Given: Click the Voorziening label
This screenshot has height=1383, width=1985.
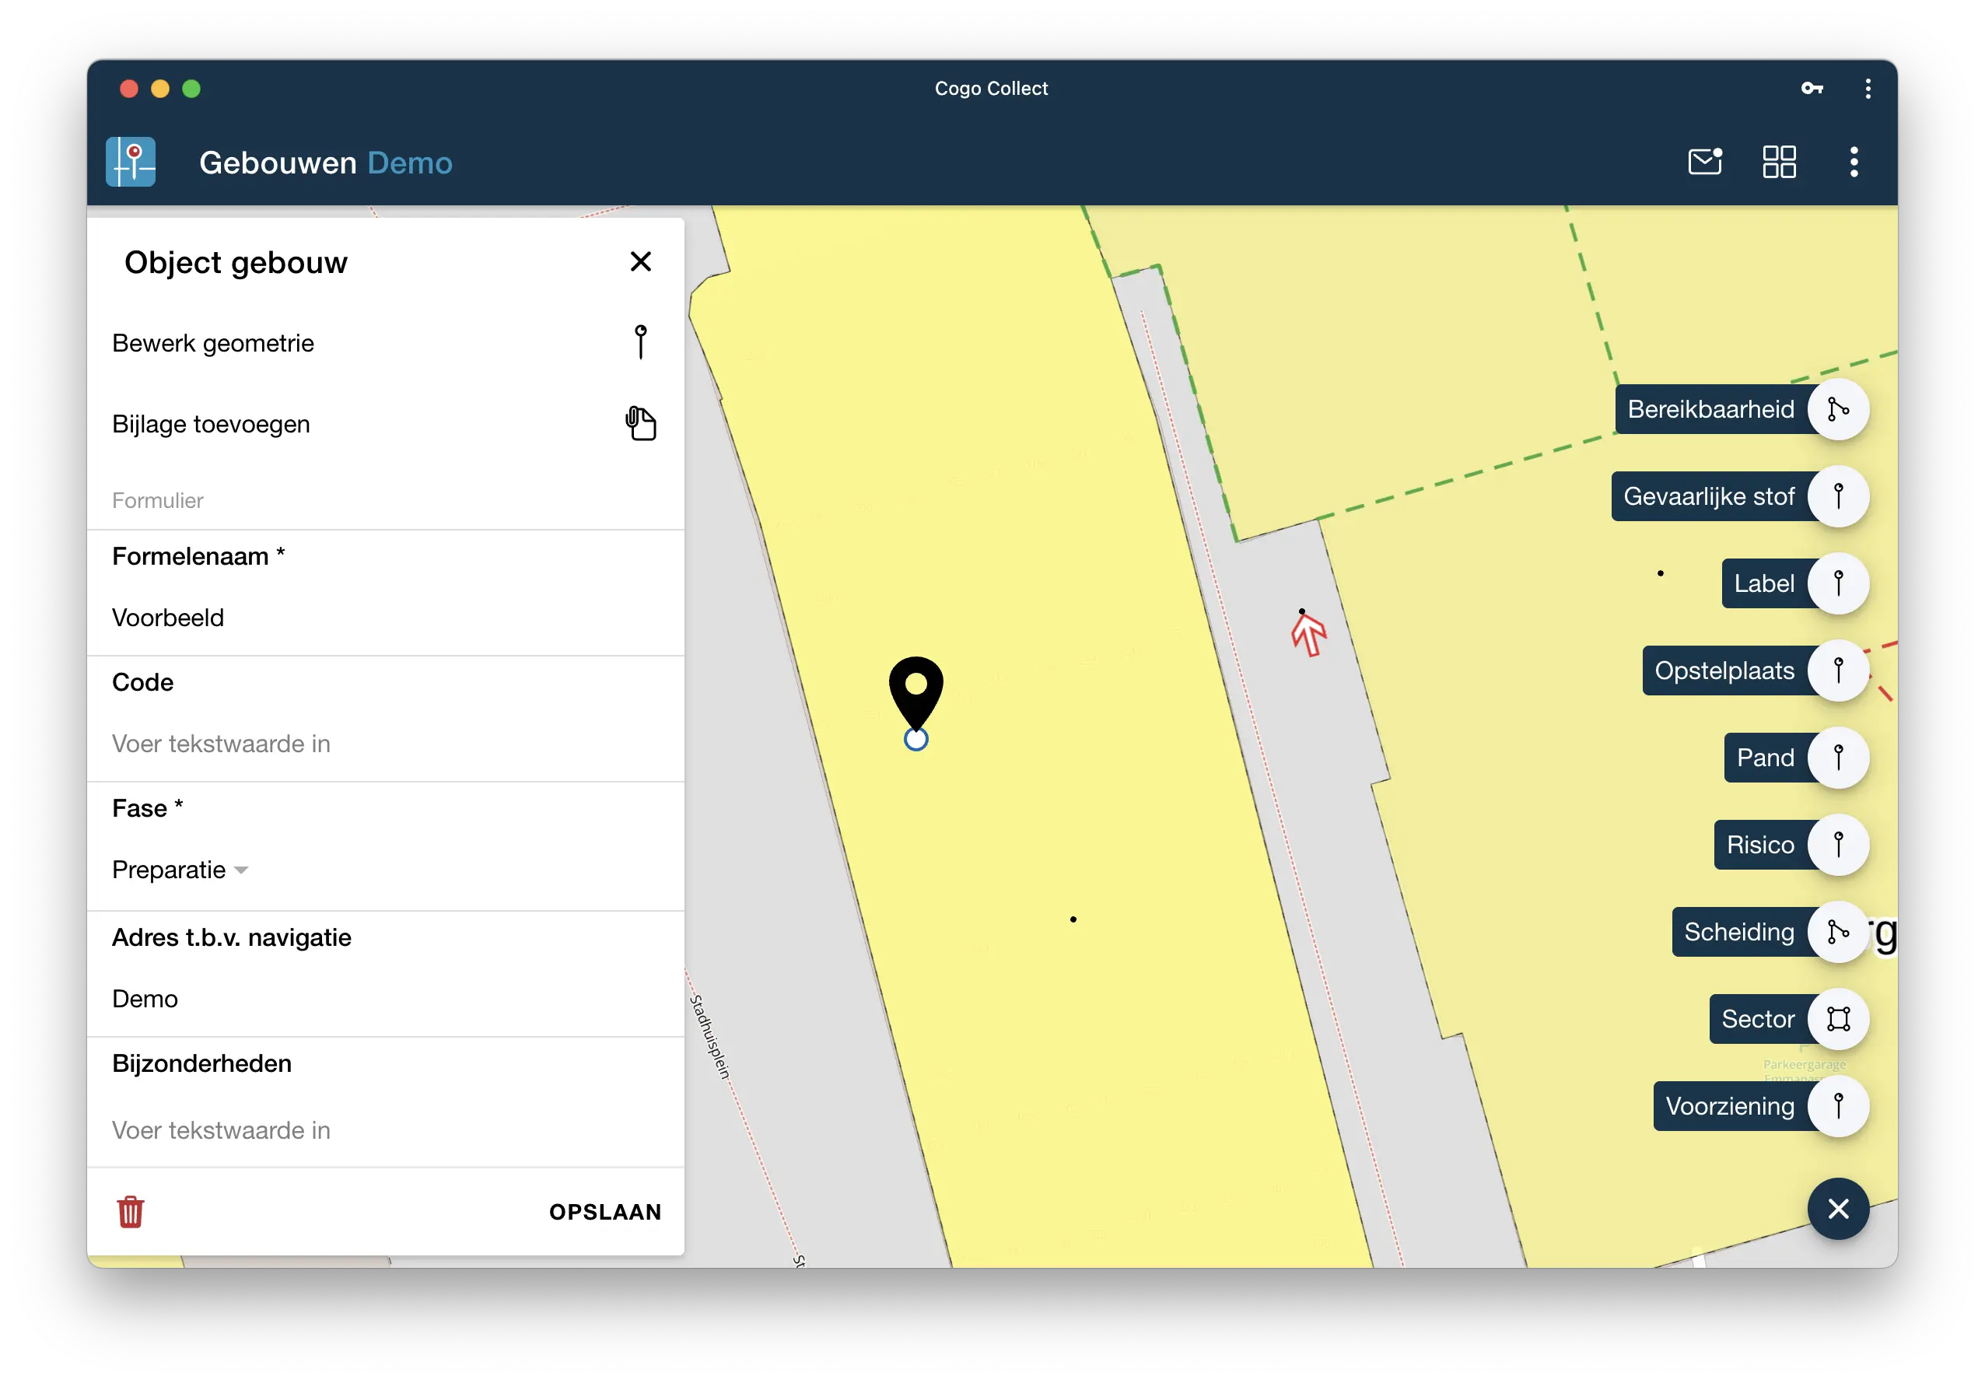Looking at the screenshot, I should tap(1730, 1108).
